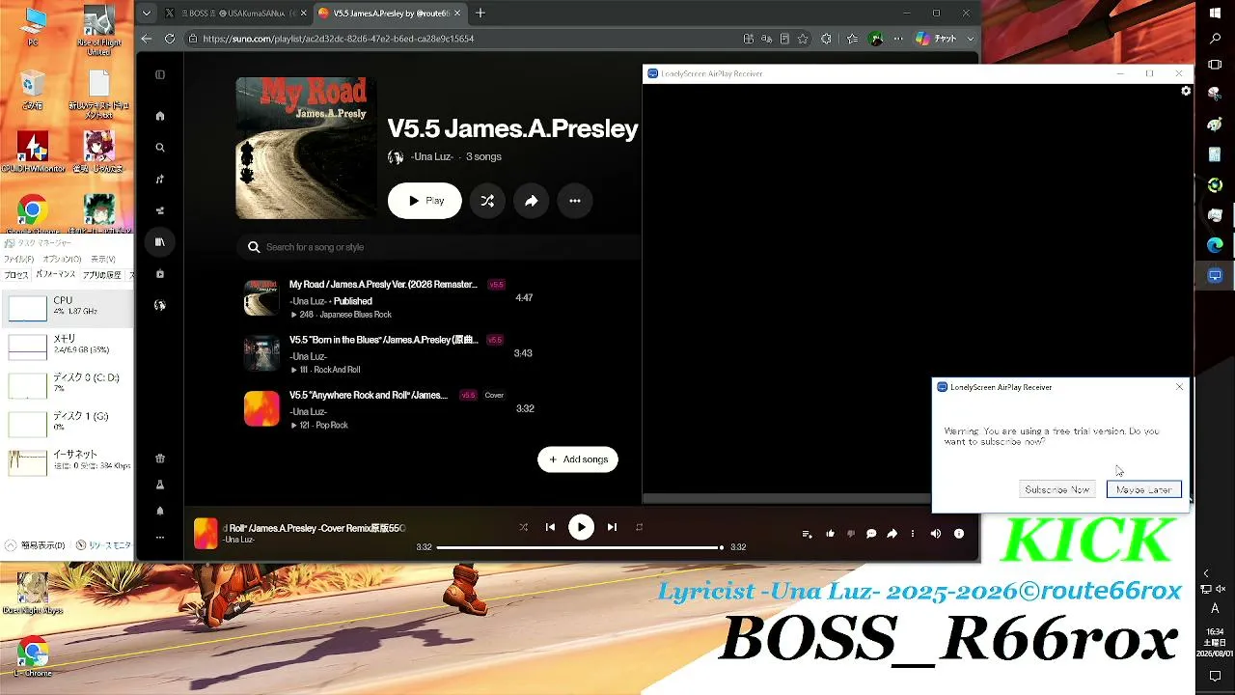Viewport: 1235px width, 695px height.
Task: Close the LonelyScreen trial warning dialog
Action: [x=1179, y=387]
